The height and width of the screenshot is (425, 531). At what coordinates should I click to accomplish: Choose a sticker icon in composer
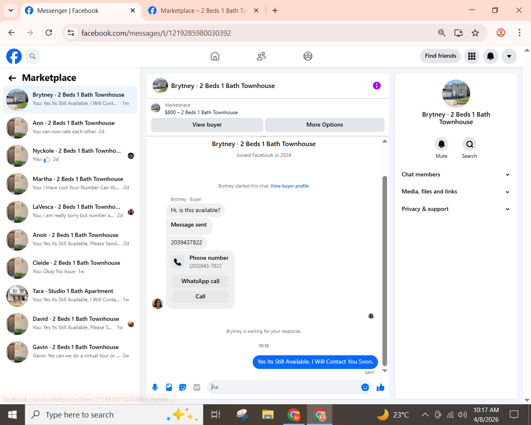(183, 387)
